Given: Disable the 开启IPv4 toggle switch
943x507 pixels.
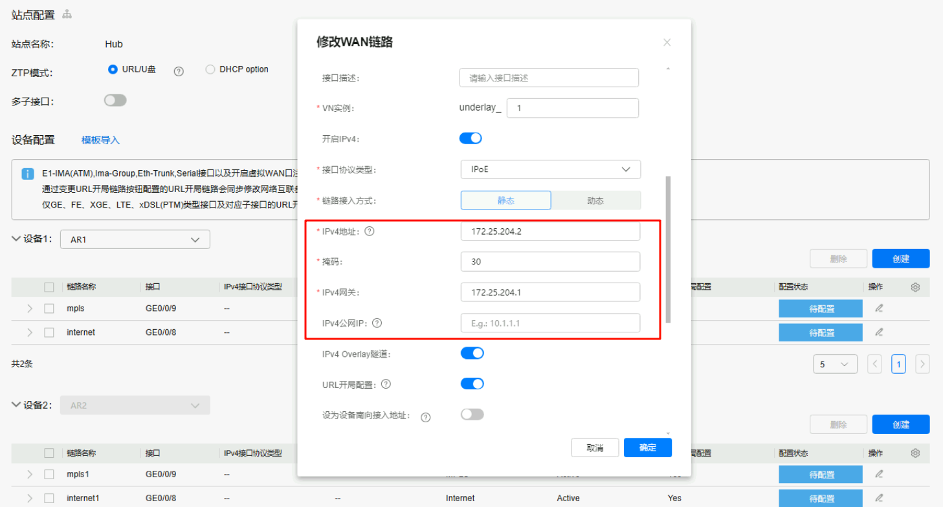Looking at the screenshot, I should 471,138.
